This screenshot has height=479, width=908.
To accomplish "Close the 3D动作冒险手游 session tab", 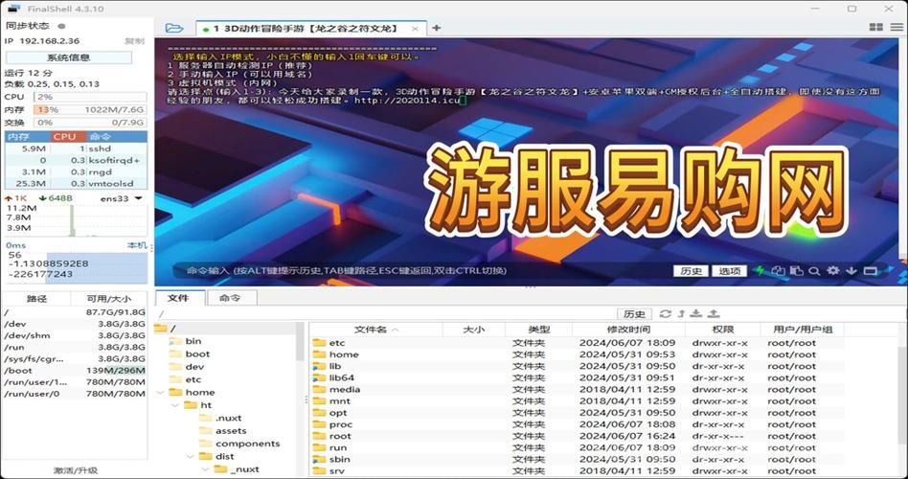I will coord(415,29).
